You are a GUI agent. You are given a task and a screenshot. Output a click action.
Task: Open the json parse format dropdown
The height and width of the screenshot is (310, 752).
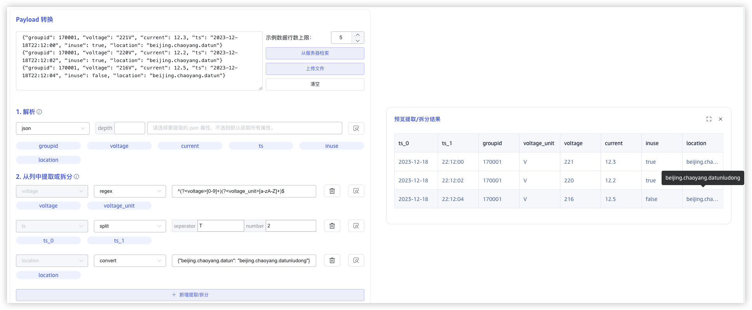click(x=53, y=128)
